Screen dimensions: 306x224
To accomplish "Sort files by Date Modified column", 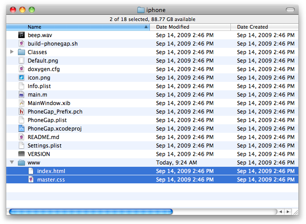I will (172, 27).
